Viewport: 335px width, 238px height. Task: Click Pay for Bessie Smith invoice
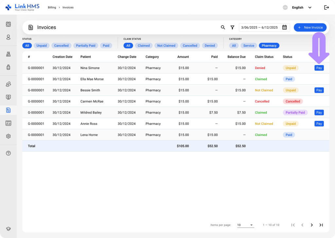(x=319, y=90)
